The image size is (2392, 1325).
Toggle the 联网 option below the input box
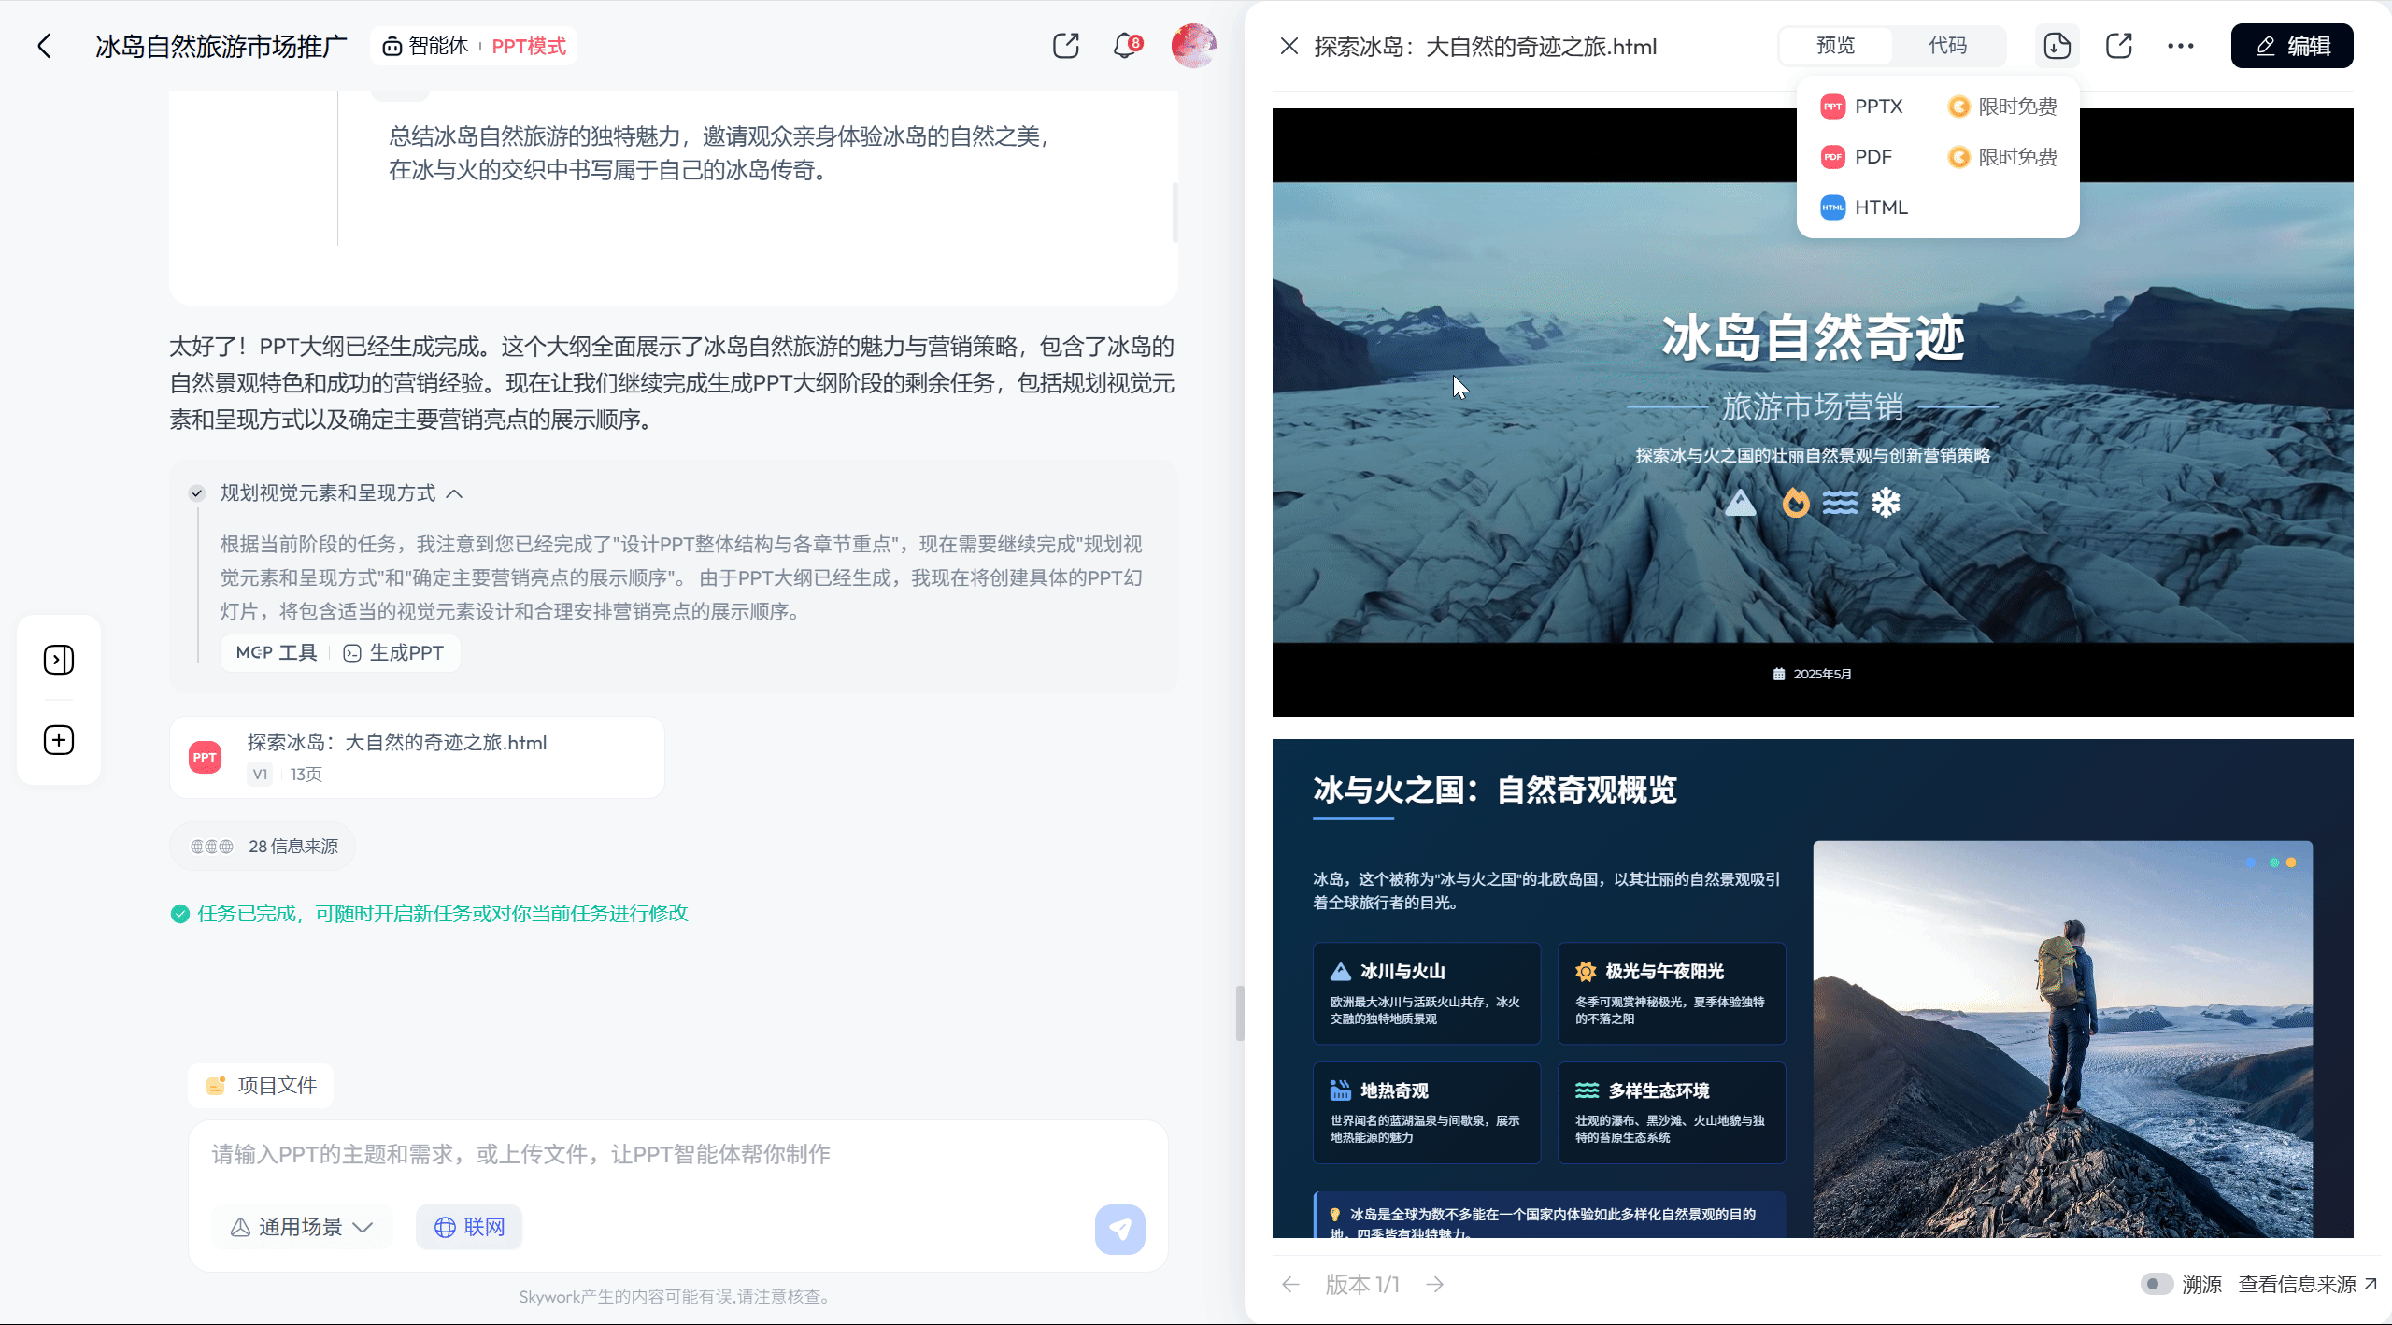click(x=468, y=1226)
